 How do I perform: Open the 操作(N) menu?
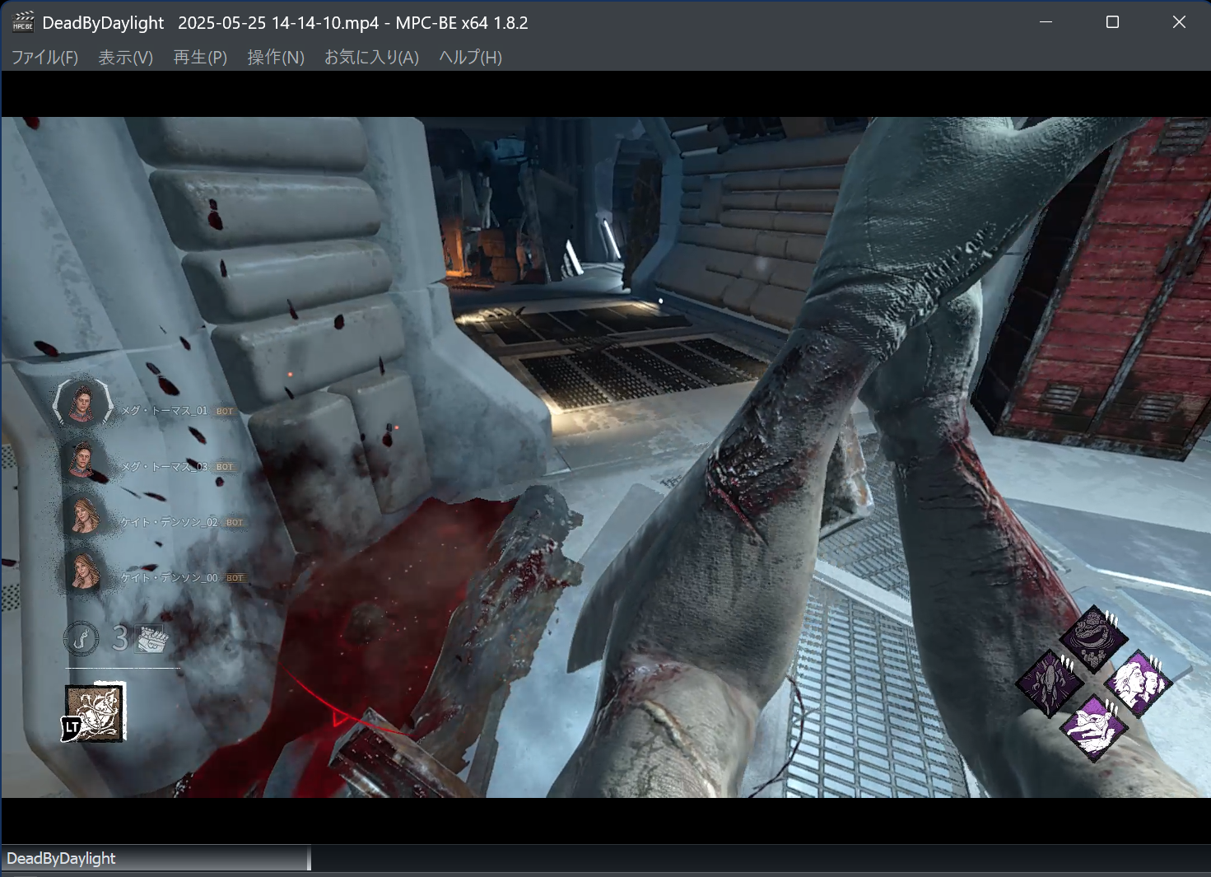[274, 58]
